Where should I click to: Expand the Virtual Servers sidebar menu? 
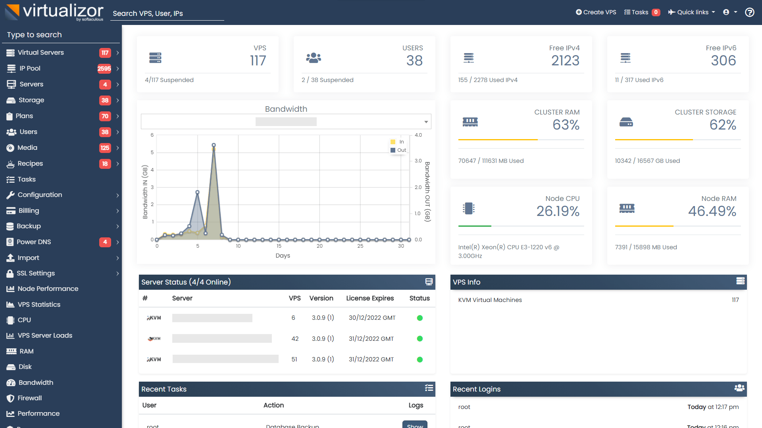click(40, 52)
